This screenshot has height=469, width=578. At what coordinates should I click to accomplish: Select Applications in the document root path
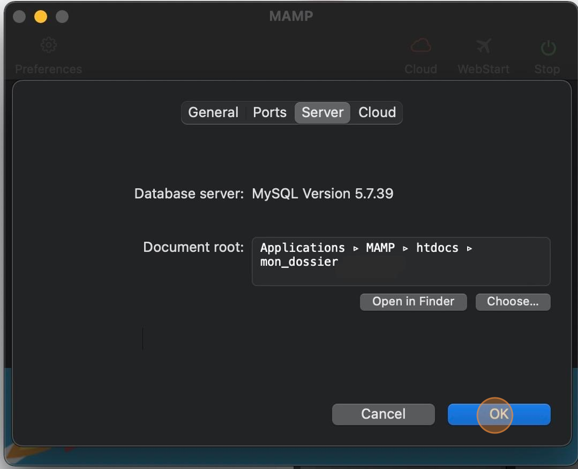pyautogui.click(x=302, y=248)
